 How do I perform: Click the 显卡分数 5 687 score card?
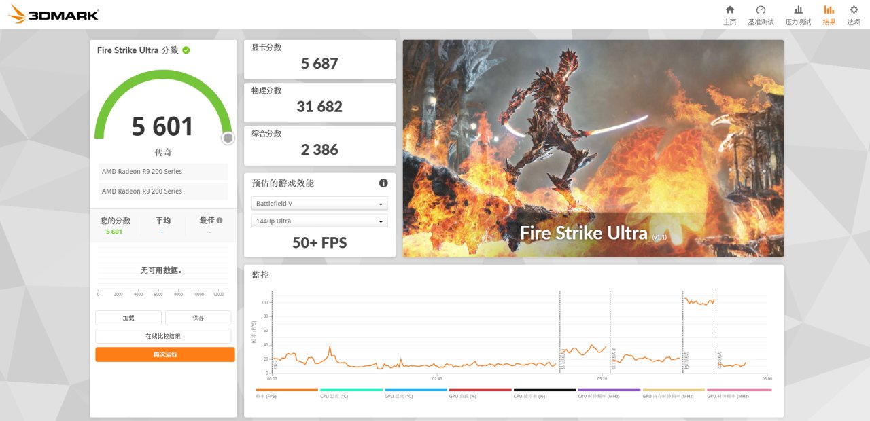tap(319, 60)
